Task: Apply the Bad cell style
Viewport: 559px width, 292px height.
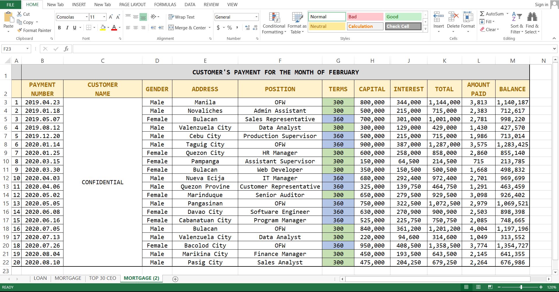Action: tap(365, 17)
